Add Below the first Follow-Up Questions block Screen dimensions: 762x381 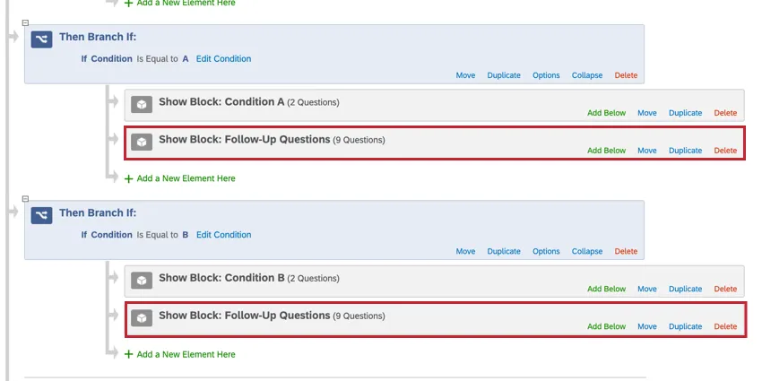point(606,151)
